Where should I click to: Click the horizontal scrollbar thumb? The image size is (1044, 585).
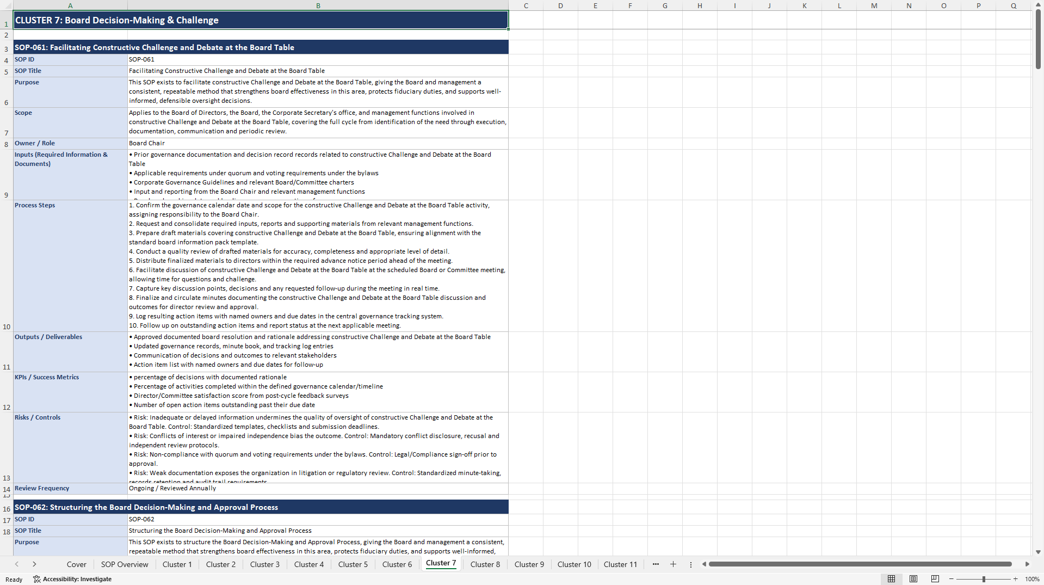click(x=860, y=564)
